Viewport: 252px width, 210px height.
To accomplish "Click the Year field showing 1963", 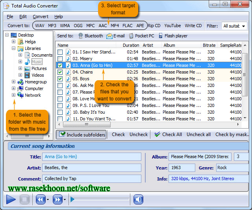I will (x=182, y=168).
